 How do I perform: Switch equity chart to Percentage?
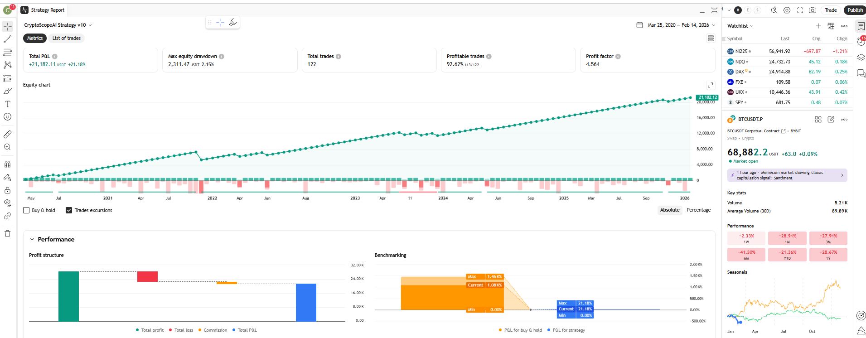click(698, 210)
